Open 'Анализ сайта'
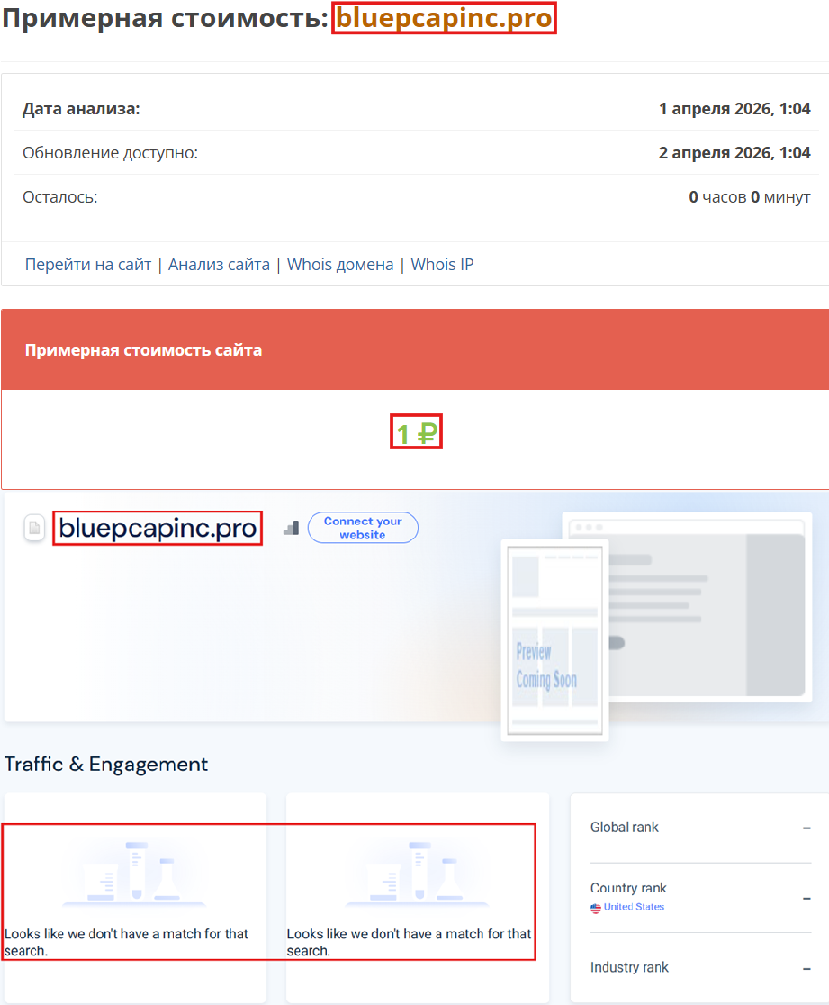 217,264
